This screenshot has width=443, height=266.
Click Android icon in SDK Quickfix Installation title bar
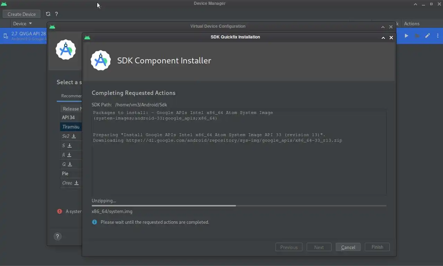(x=87, y=37)
